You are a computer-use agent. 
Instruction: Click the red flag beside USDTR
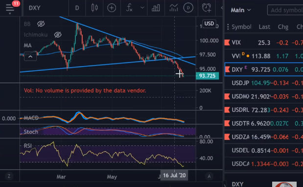(x=227, y=123)
